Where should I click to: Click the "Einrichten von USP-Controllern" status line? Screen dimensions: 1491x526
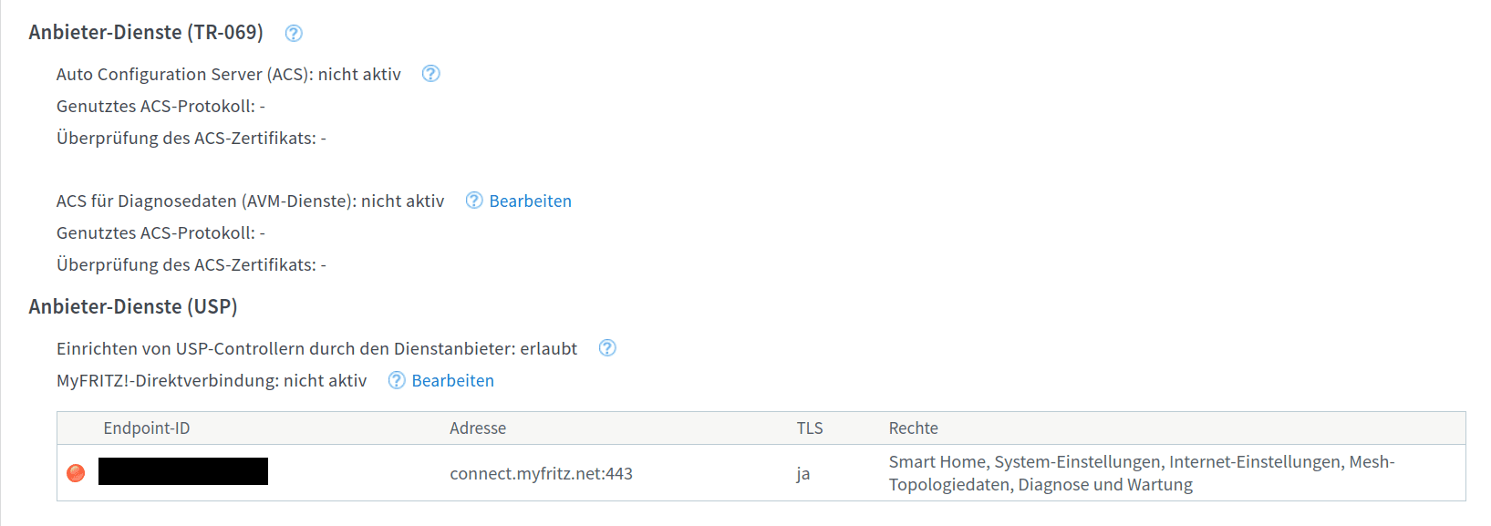pyautogui.click(x=316, y=348)
